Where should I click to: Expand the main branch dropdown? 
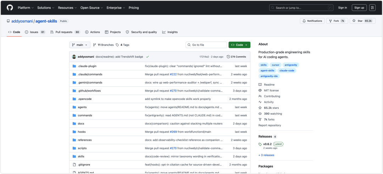tap(80, 45)
